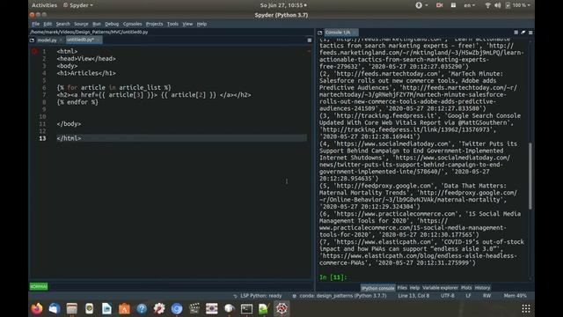Close the model.py editor tab

click(61, 41)
